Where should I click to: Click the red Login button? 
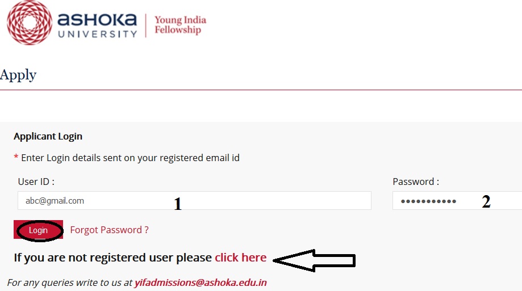(x=38, y=230)
